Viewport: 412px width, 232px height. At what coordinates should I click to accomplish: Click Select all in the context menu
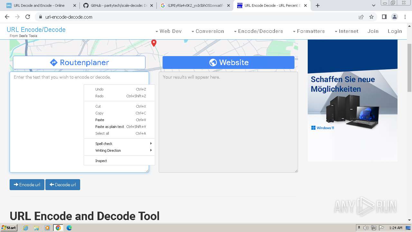point(119,133)
